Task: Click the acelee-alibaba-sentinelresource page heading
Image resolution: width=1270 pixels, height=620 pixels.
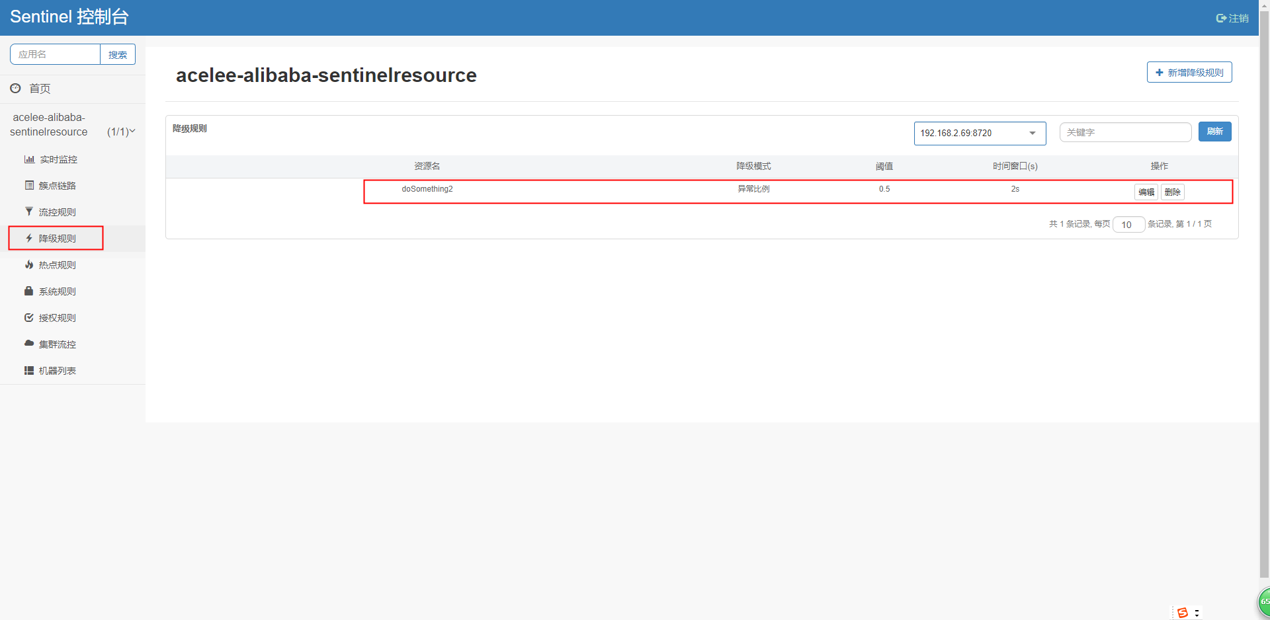Action: pyautogui.click(x=326, y=75)
